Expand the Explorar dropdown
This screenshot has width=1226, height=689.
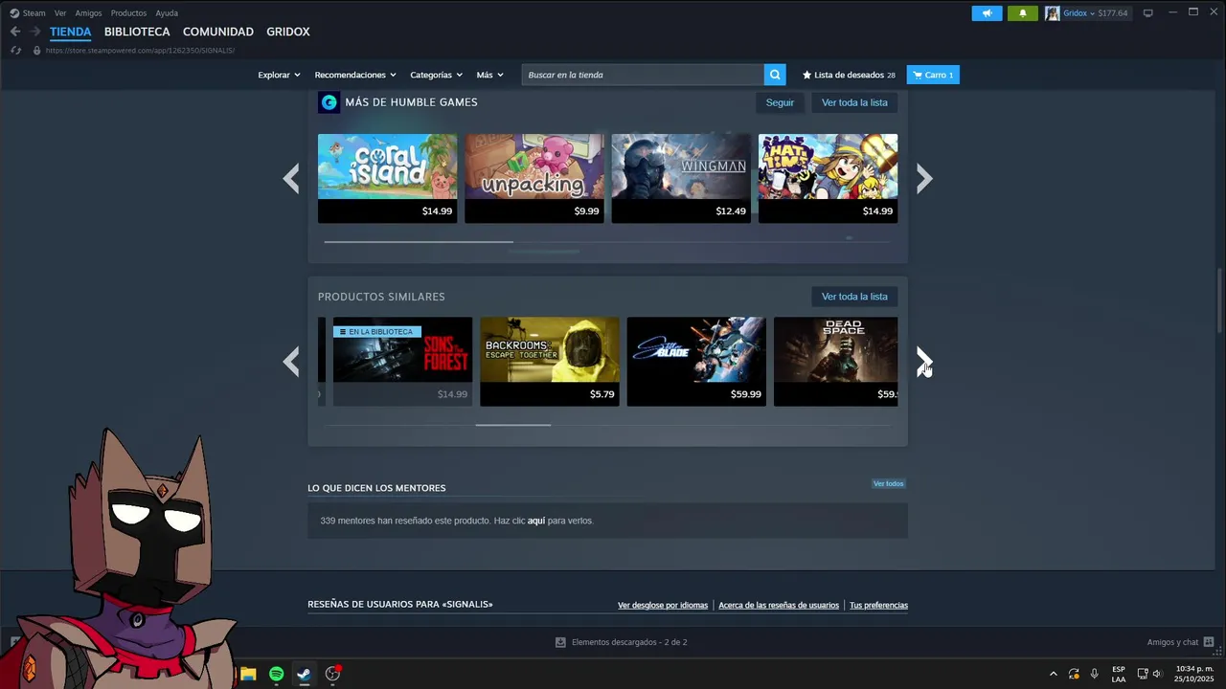point(279,75)
